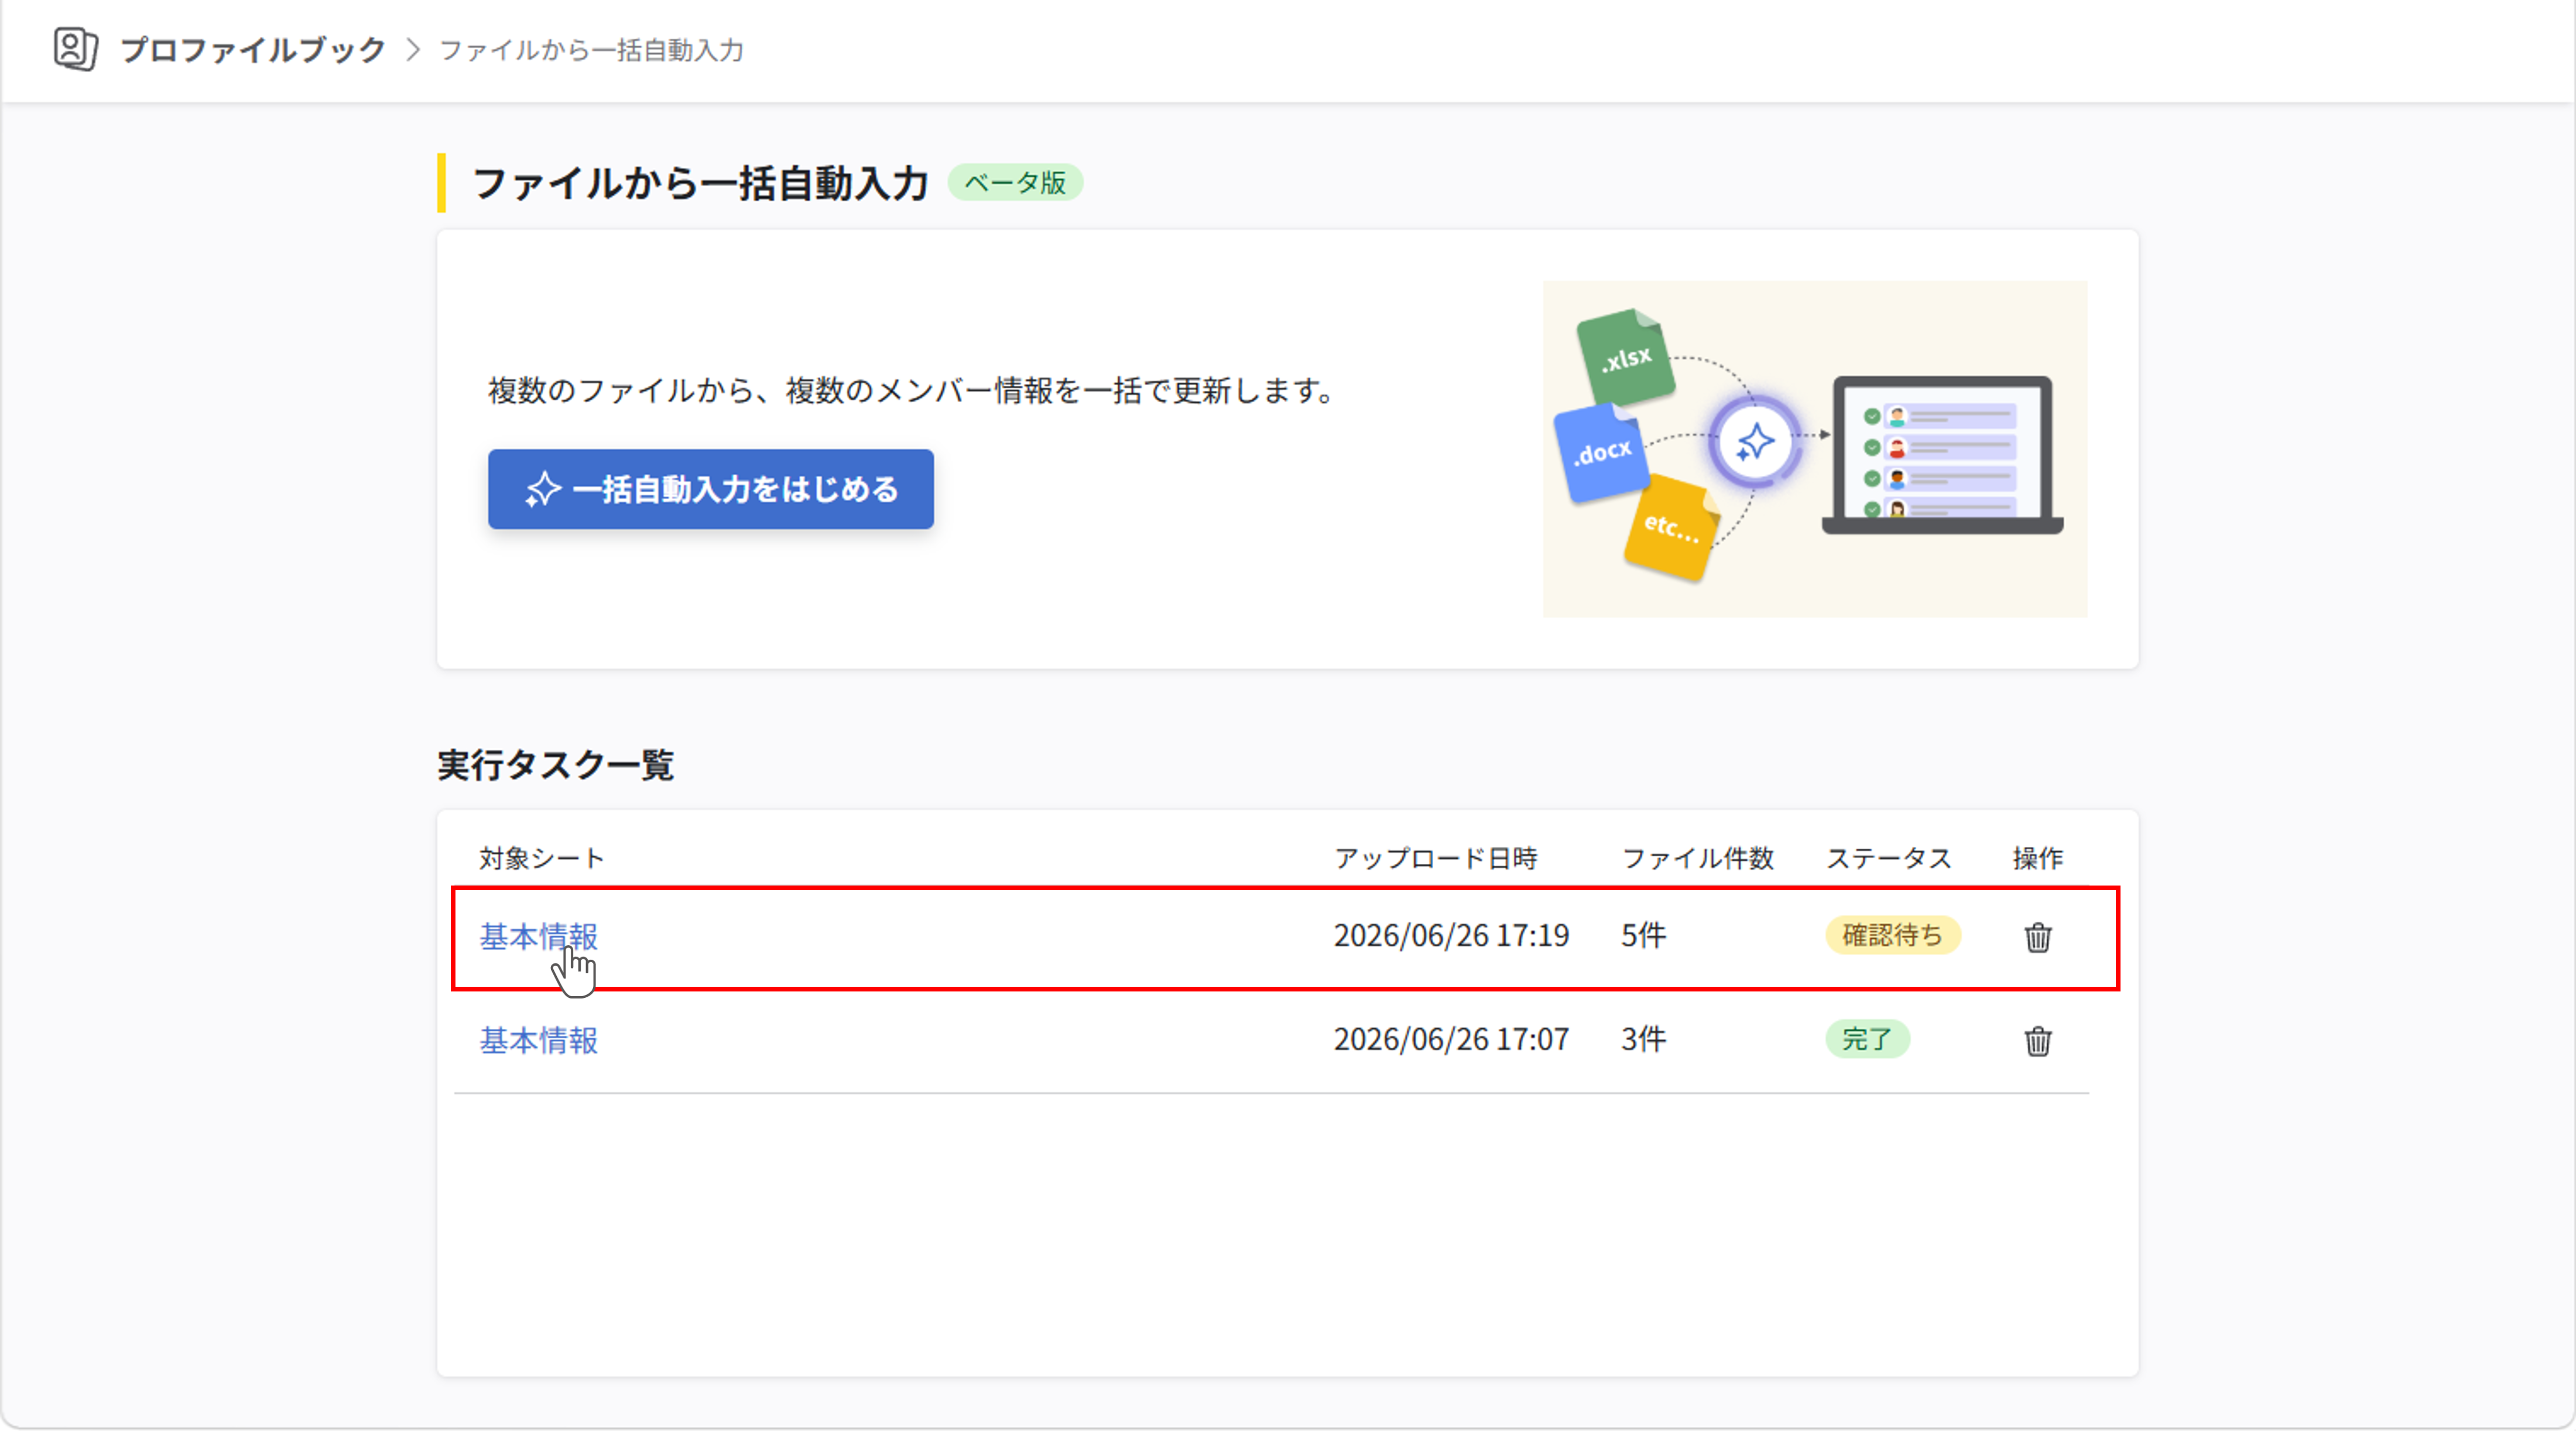Click the アップロード日時 column header

[1436, 858]
